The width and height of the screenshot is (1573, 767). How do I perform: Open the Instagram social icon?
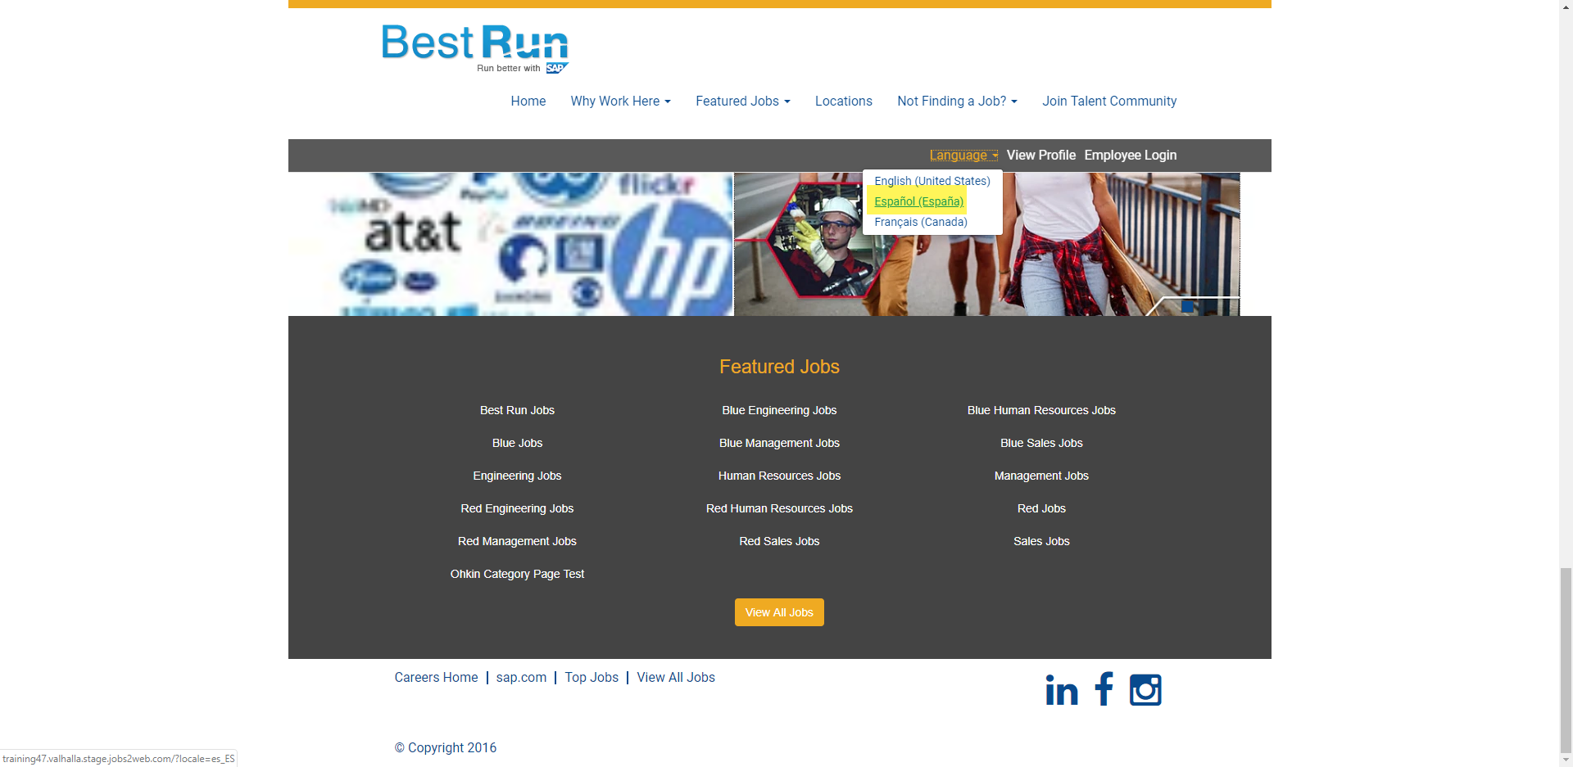point(1145,689)
